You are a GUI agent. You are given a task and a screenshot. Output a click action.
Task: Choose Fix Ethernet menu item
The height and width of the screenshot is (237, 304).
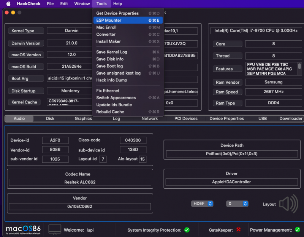(x=128, y=91)
